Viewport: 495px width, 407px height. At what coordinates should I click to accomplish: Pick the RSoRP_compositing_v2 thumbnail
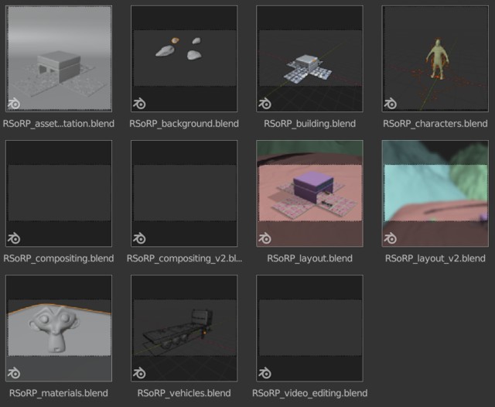point(184,193)
